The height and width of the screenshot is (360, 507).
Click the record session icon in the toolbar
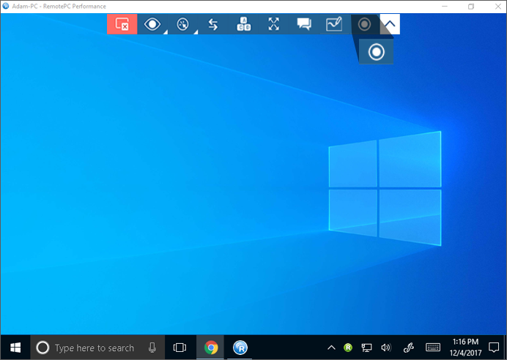(x=364, y=24)
